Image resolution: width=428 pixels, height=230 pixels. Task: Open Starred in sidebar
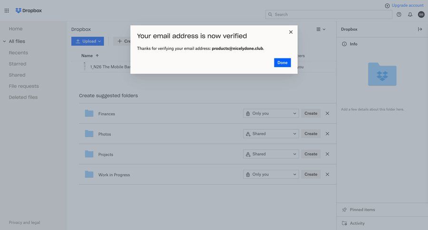(18, 64)
